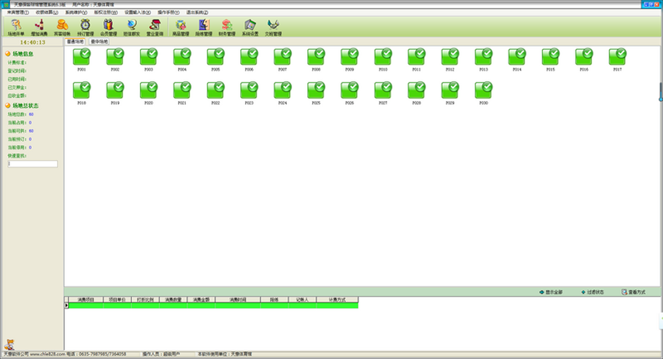
Task: Open the 版权注册 menu
Action: pos(106,12)
